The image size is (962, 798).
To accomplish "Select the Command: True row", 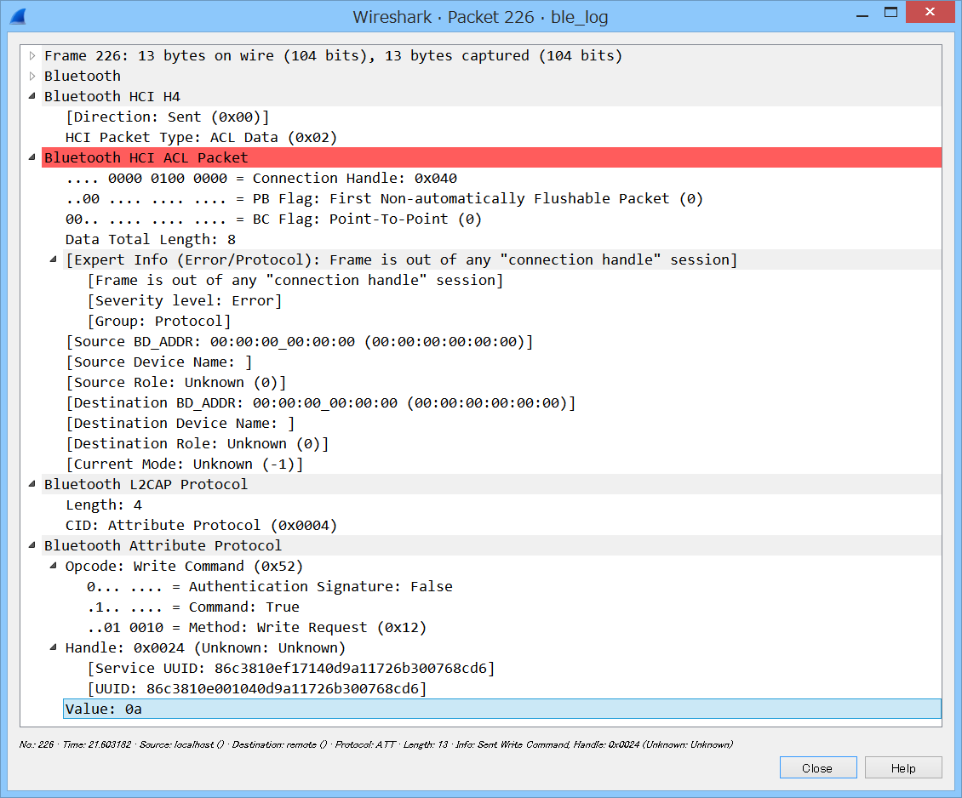I will tap(512, 607).
